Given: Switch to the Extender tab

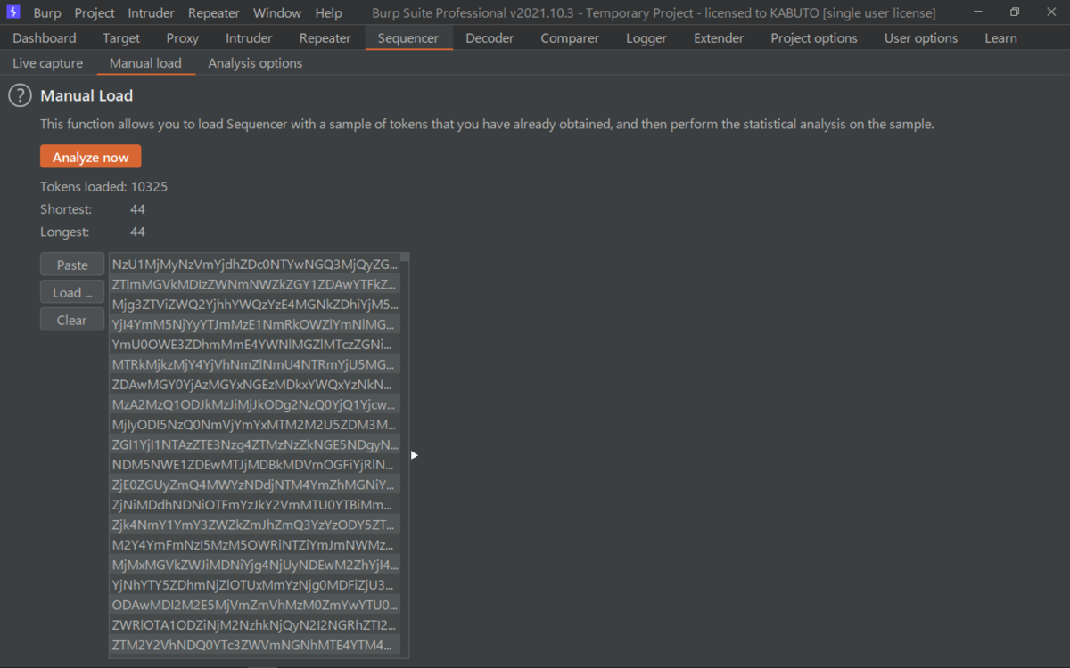Looking at the screenshot, I should pos(719,38).
